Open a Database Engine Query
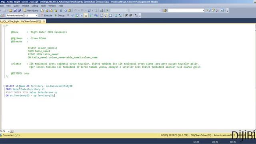The height and width of the screenshot is (144, 256). click(x=42, y=10)
